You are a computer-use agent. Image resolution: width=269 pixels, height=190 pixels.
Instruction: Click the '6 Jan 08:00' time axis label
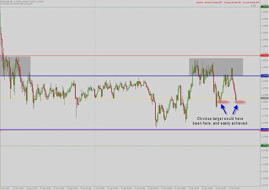point(180,188)
